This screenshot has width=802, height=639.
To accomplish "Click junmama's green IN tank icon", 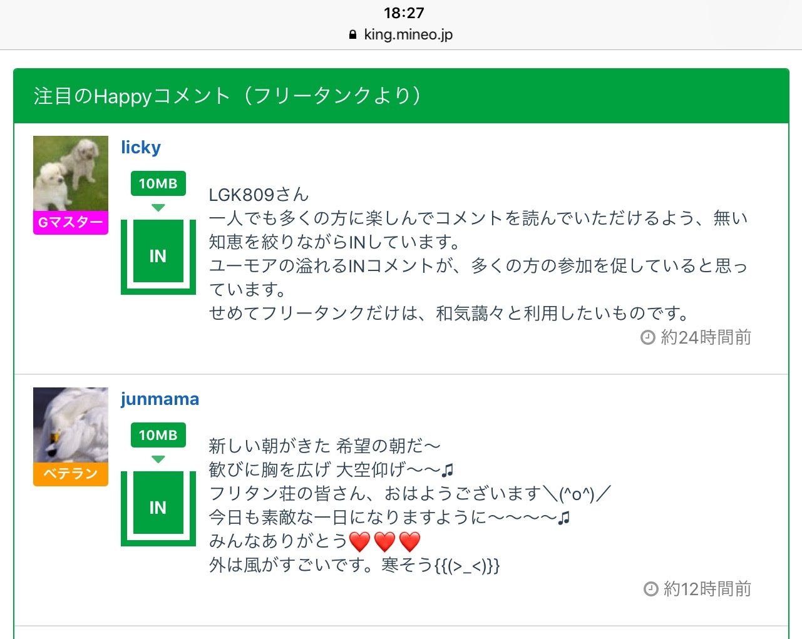I will pos(158,508).
